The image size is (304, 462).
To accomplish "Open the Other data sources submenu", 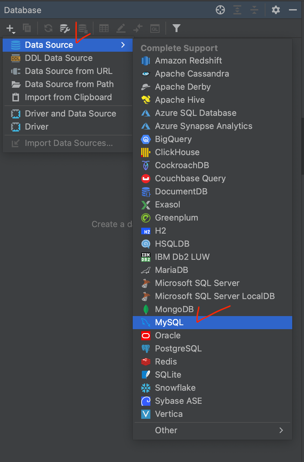I will coord(212,430).
